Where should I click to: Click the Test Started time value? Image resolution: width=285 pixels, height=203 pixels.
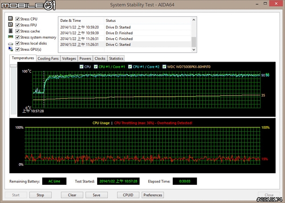[x=118, y=181]
